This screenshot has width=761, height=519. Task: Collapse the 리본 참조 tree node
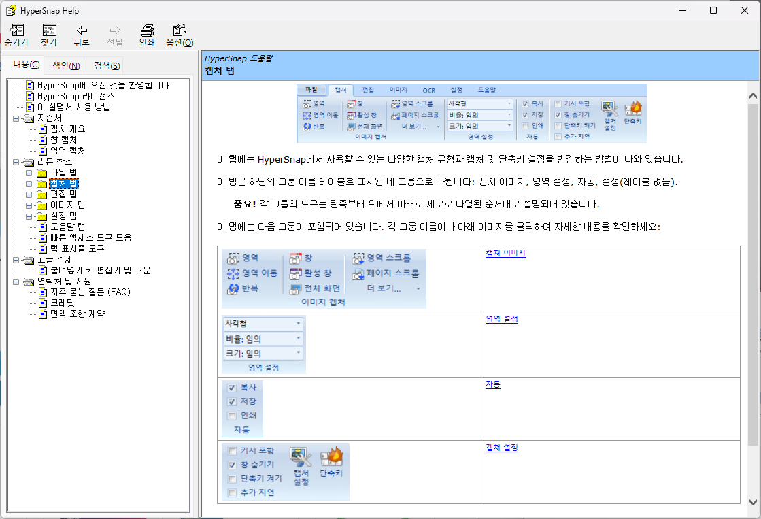pyautogui.click(x=16, y=162)
